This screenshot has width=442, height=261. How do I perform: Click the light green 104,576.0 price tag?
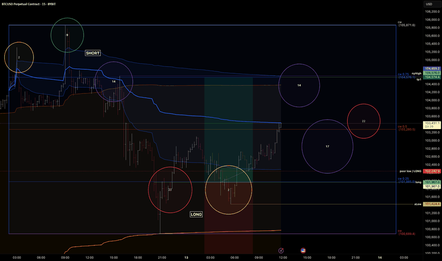(432, 73)
